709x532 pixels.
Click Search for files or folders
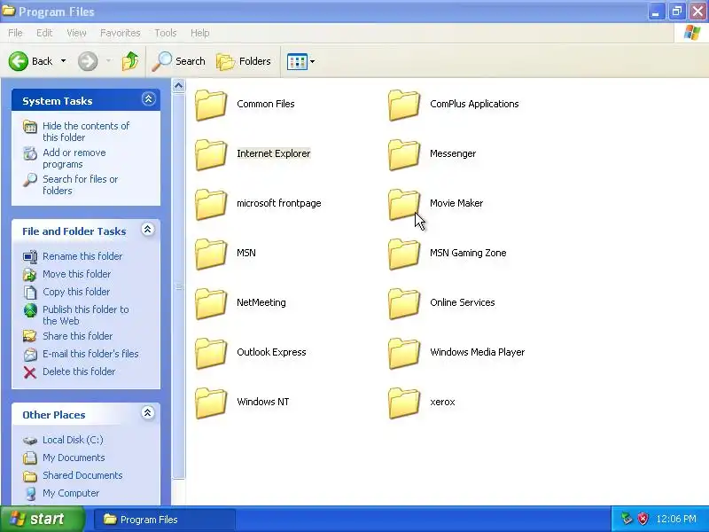[x=80, y=184]
